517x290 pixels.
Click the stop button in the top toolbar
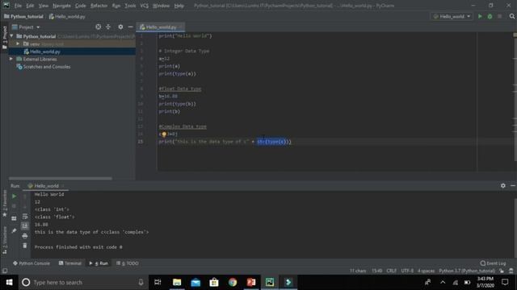pyautogui.click(x=500, y=16)
